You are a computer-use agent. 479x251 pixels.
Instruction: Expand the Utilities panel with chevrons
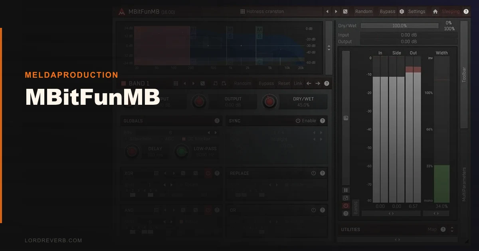point(452,229)
